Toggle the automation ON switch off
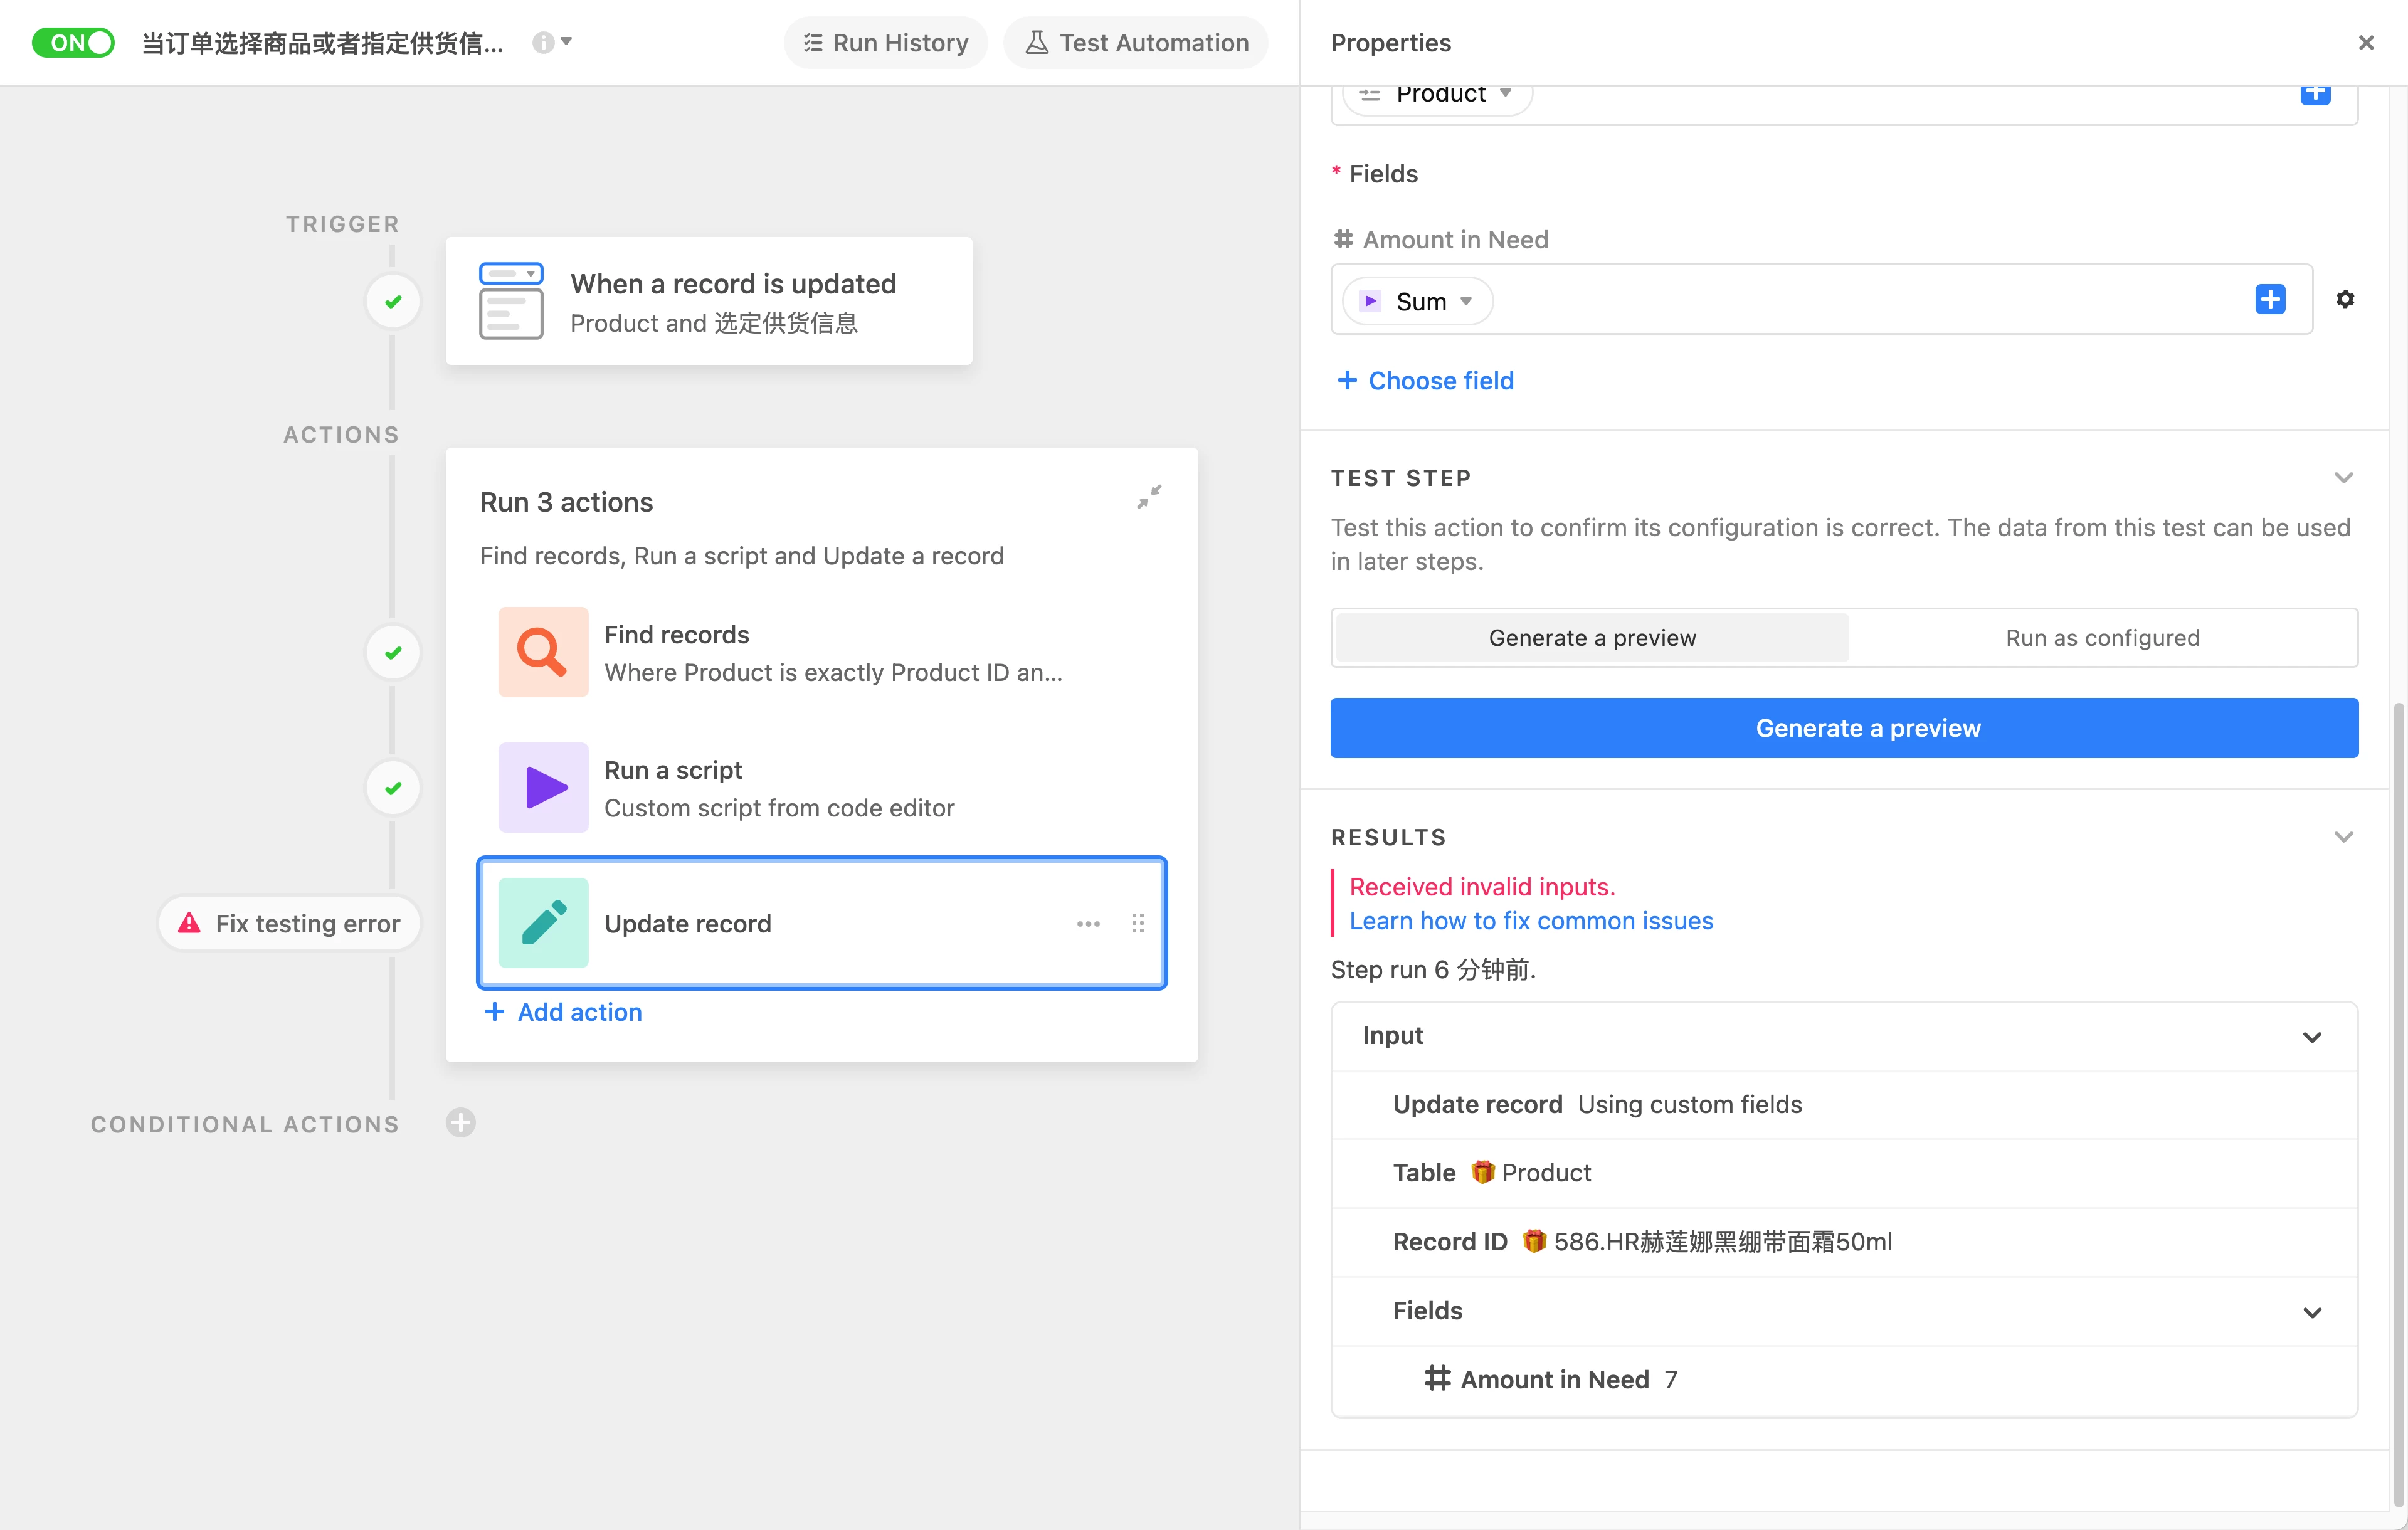 73,43
